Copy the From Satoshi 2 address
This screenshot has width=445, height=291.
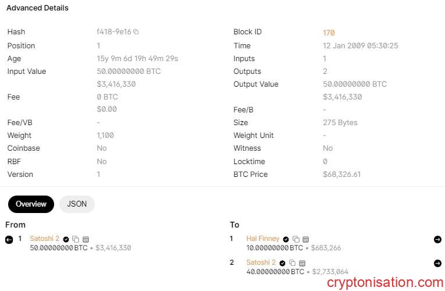pyautogui.click(x=76, y=239)
